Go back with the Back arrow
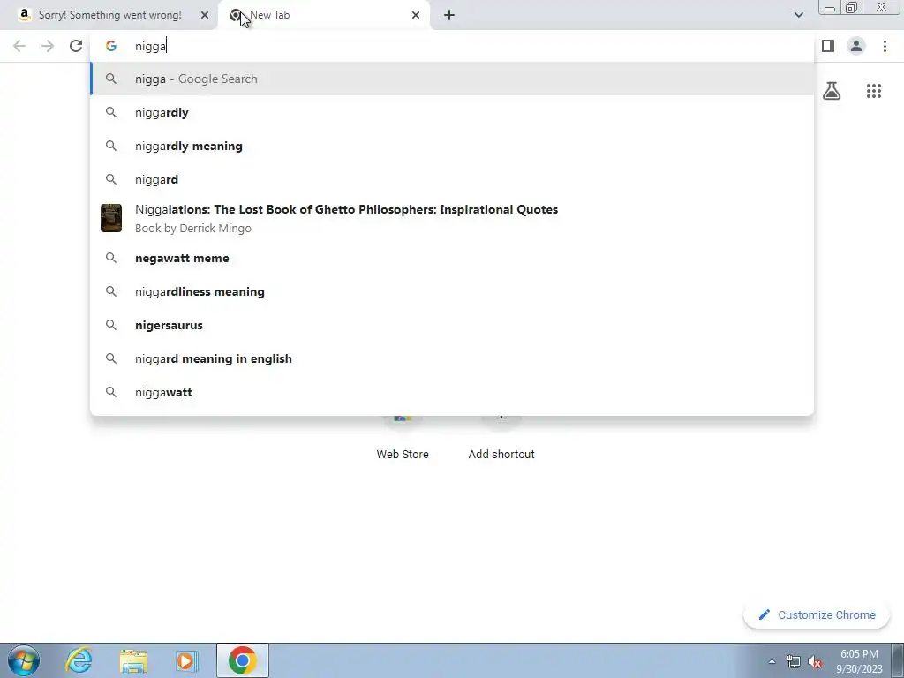 (19, 46)
